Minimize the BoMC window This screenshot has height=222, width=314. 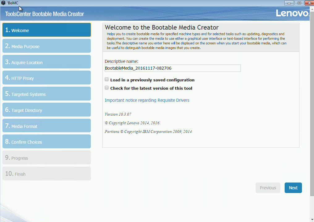coord(289,3)
